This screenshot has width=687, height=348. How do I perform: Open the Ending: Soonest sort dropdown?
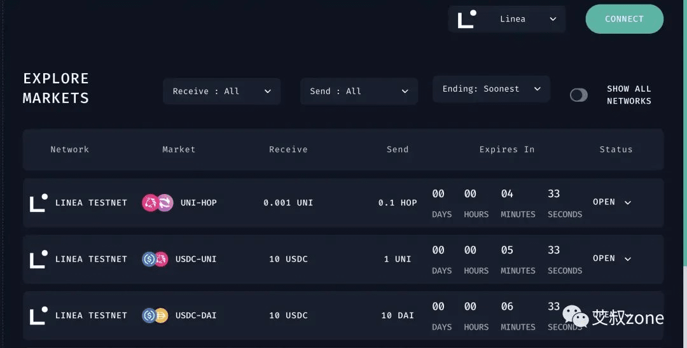491,89
